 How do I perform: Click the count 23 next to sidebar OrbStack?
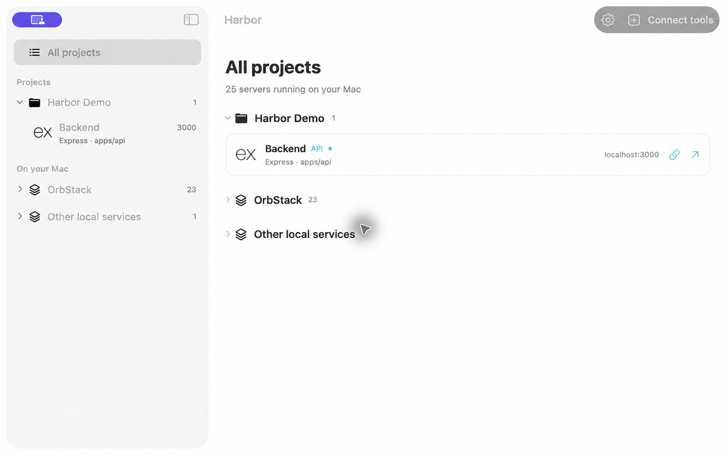pyautogui.click(x=192, y=189)
